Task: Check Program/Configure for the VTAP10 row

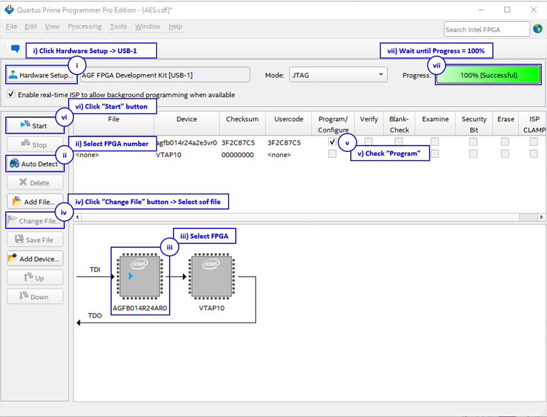Action: tap(332, 154)
